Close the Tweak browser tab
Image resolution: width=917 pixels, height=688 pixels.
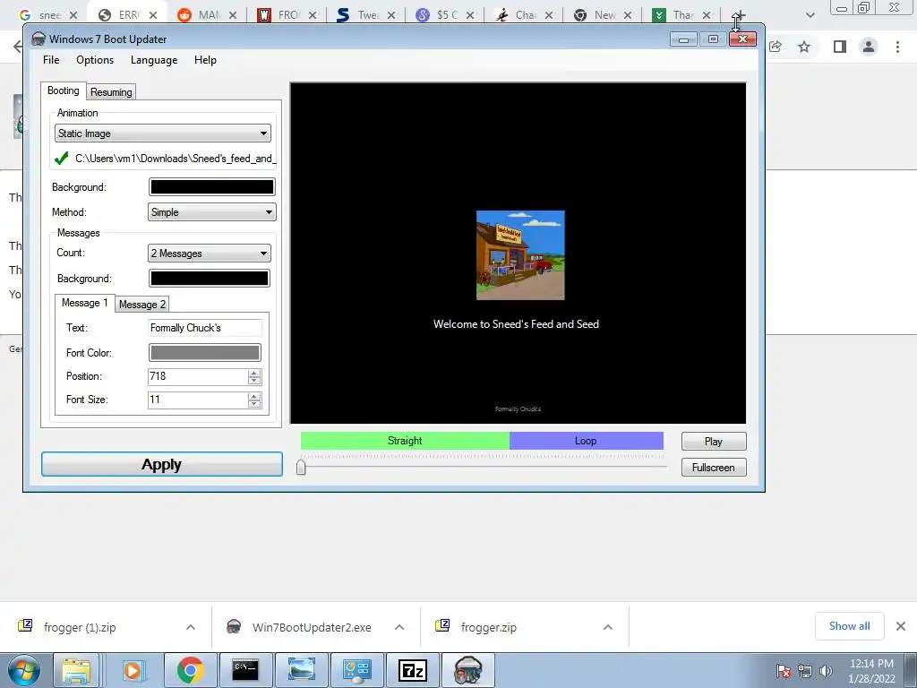(x=391, y=15)
